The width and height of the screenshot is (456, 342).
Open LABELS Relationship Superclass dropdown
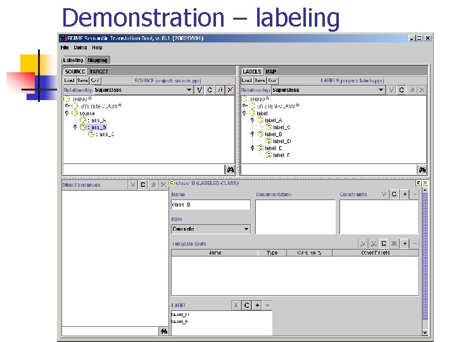[381, 90]
